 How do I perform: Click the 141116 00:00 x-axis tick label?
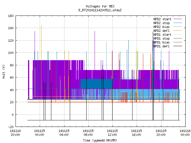[x=185, y=133]
